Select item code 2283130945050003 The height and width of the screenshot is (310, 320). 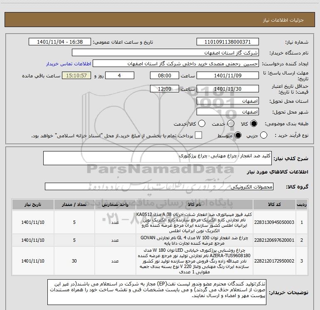tap(274, 222)
